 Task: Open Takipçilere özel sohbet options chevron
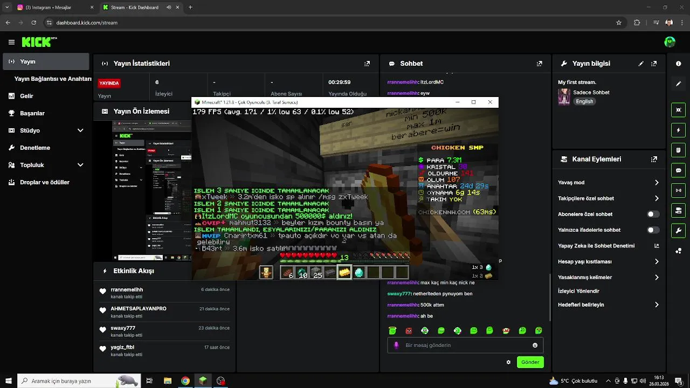[657, 198]
